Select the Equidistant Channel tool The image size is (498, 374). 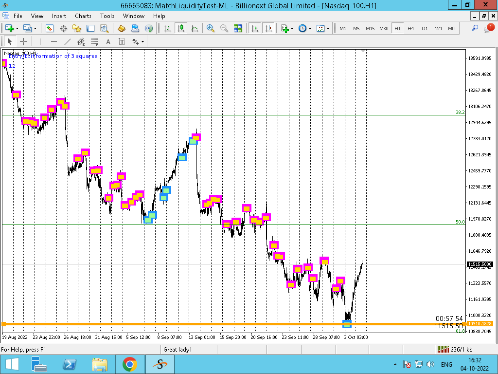(81, 41)
